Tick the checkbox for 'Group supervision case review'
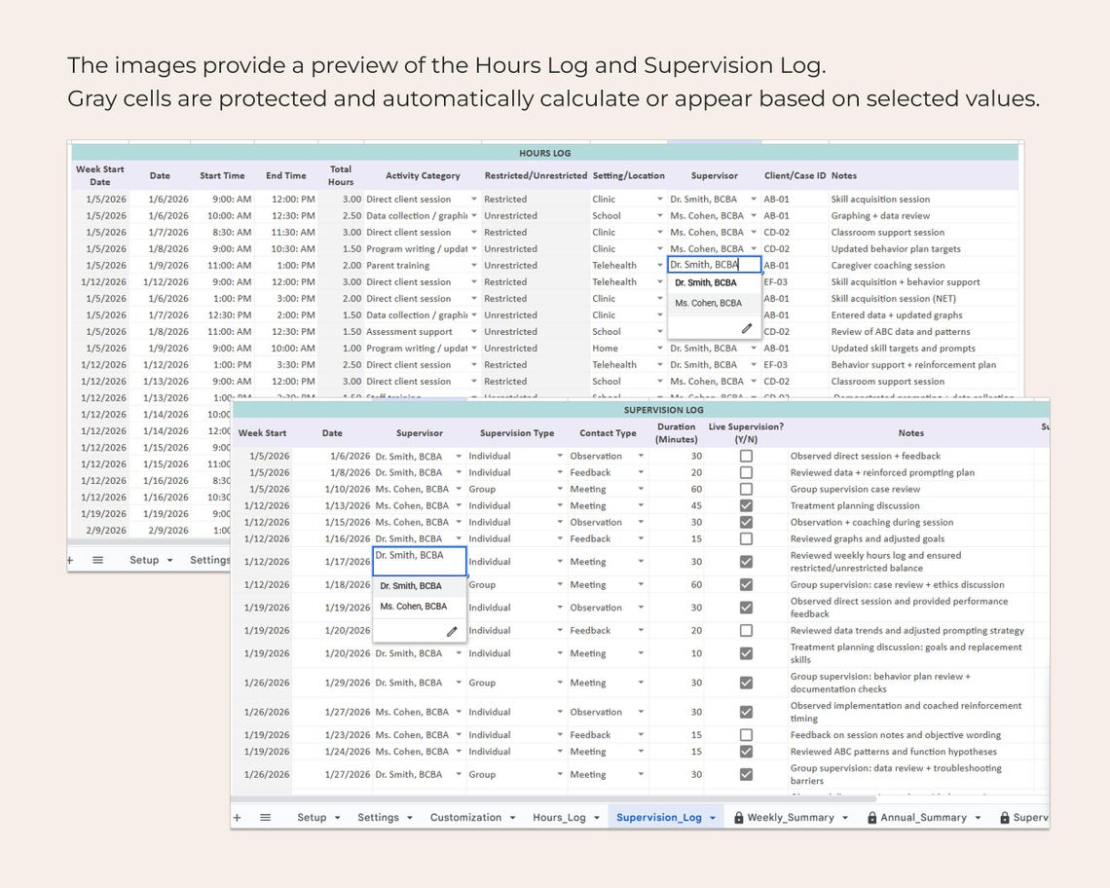The height and width of the screenshot is (888, 1110). (746, 490)
